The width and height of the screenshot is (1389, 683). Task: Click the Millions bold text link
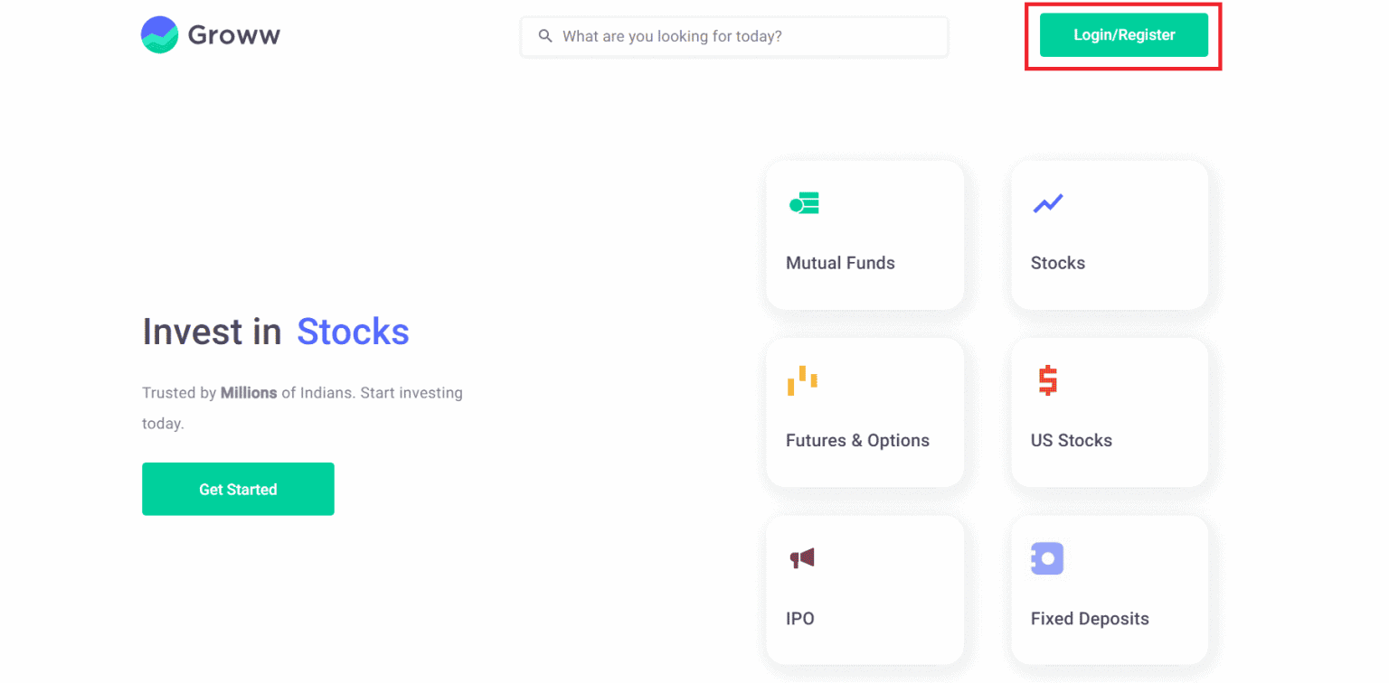[x=248, y=392]
